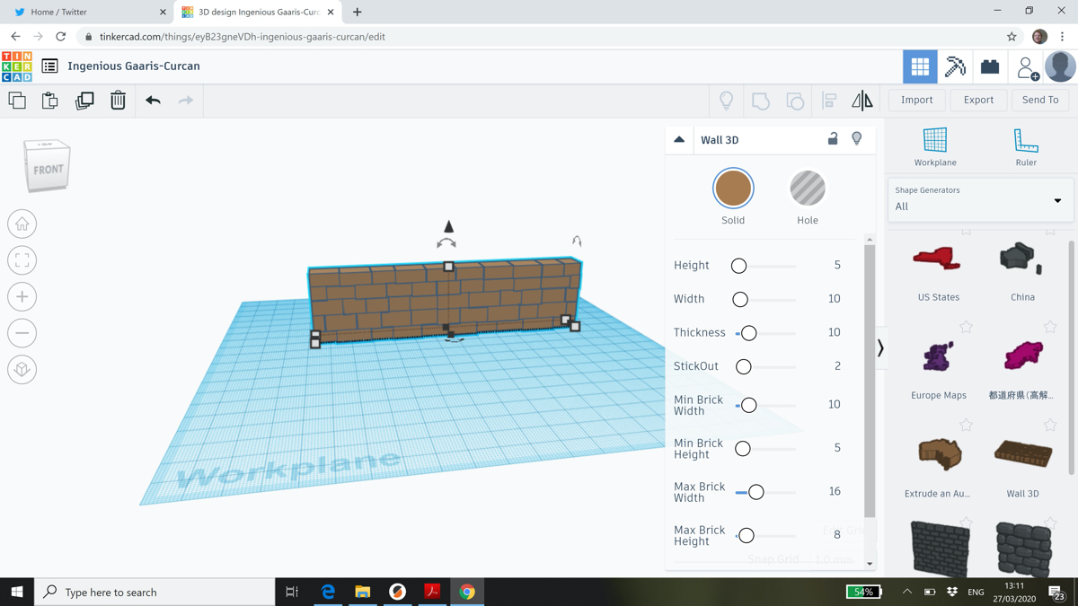Select the Flip/Mirror tool
The image size is (1078, 606).
click(862, 101)
